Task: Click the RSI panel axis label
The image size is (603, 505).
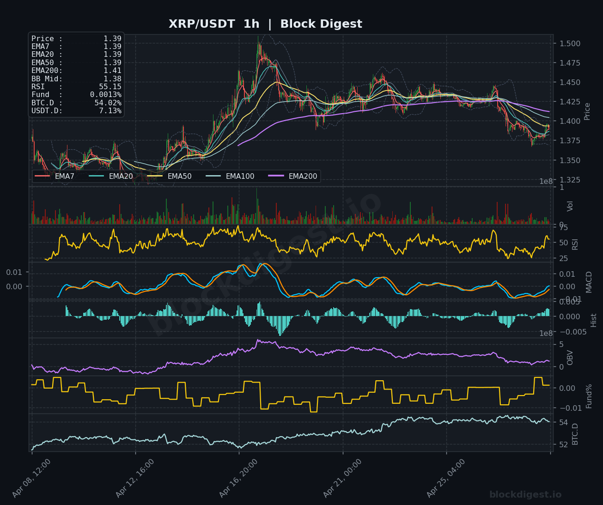Action: pos(575,244)
